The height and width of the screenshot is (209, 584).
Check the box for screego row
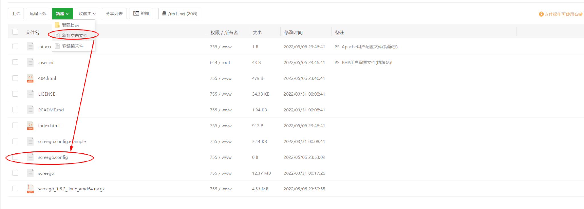coord(15,173)
